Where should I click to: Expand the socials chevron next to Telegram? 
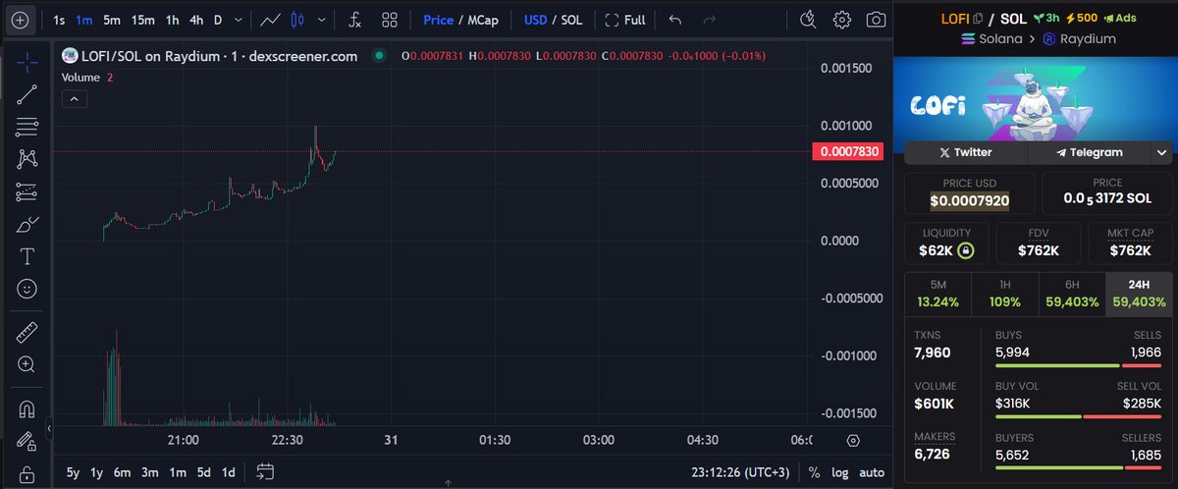tap(1162, 152)
